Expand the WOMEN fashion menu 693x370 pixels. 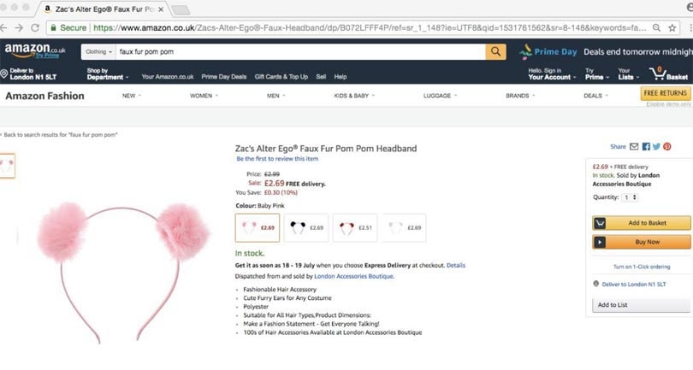point(204,96)
